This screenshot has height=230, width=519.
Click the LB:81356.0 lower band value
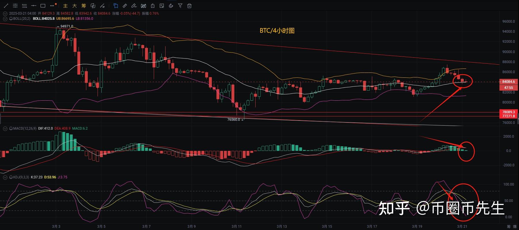tap(84, 19)
